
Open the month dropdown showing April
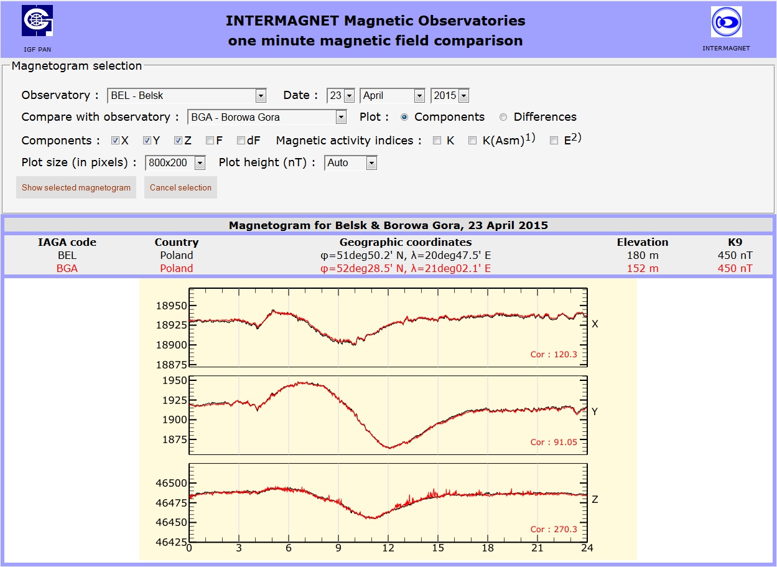coord(393,96)
